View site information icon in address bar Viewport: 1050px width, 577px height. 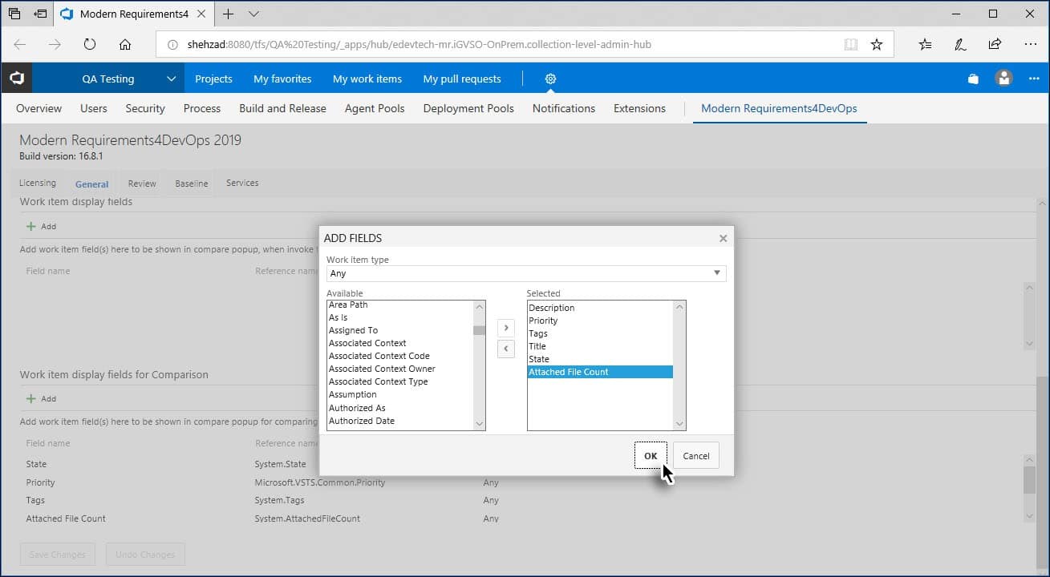172,45
